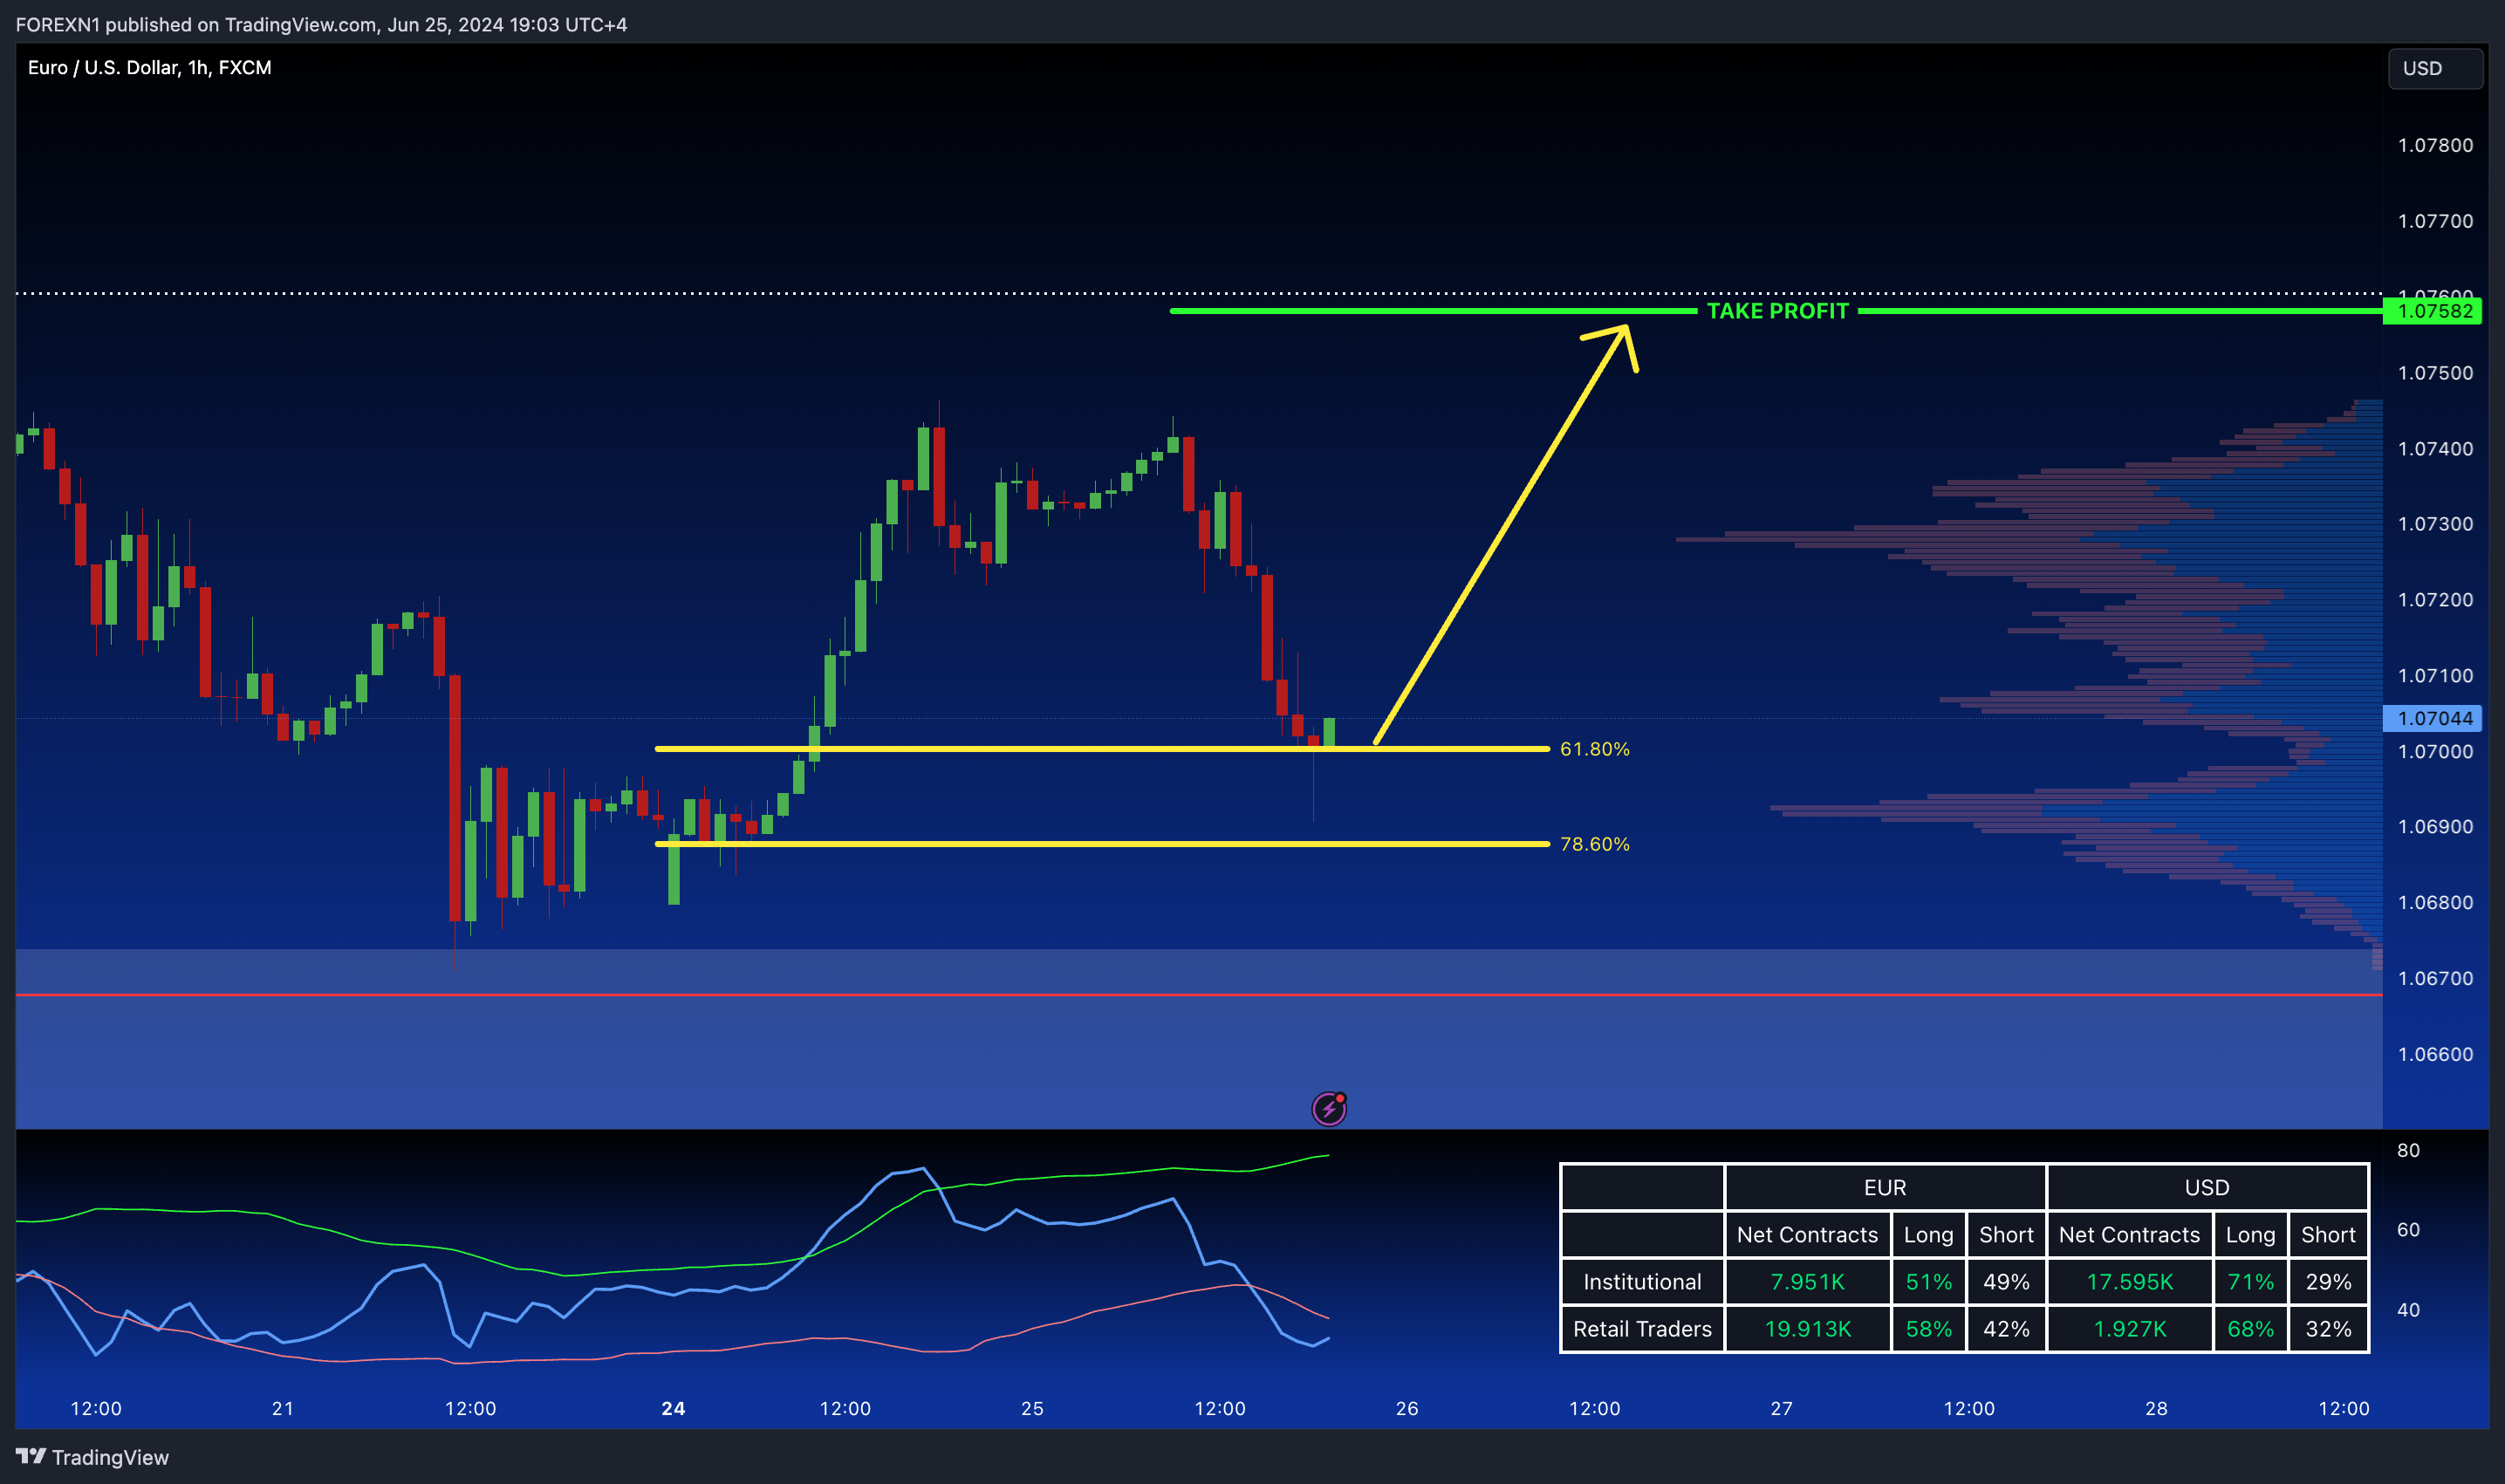Click the 1.07500 price axis label
The height and width of the screenshot is (1484, 2505).
(x=2435, y=373)
